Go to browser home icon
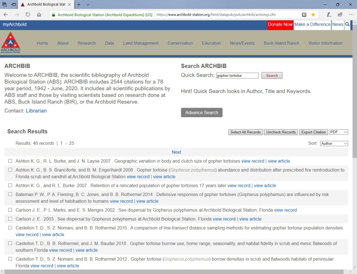This screenshot has height=274, width=357. click(x=39, y=15)
